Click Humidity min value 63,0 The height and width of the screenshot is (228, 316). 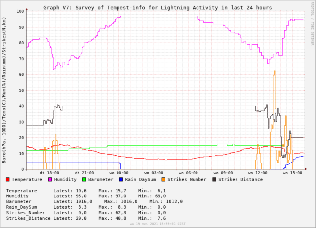[160, 196]
